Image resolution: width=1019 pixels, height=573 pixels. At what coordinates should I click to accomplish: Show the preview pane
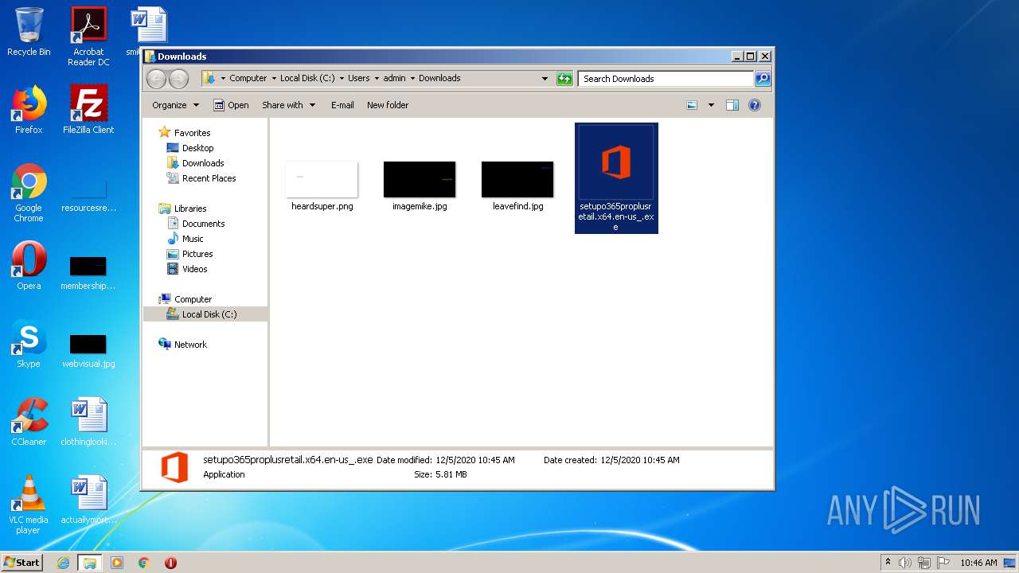(732, 105)
